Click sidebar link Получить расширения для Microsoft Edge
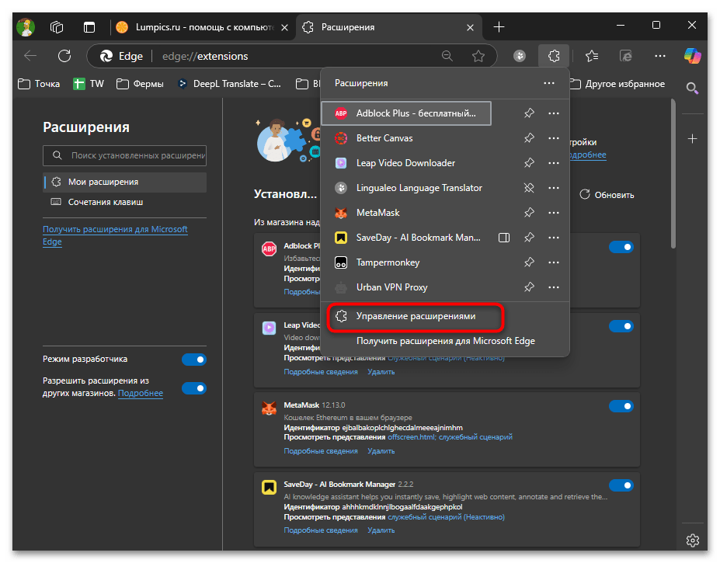 [115, 235]
